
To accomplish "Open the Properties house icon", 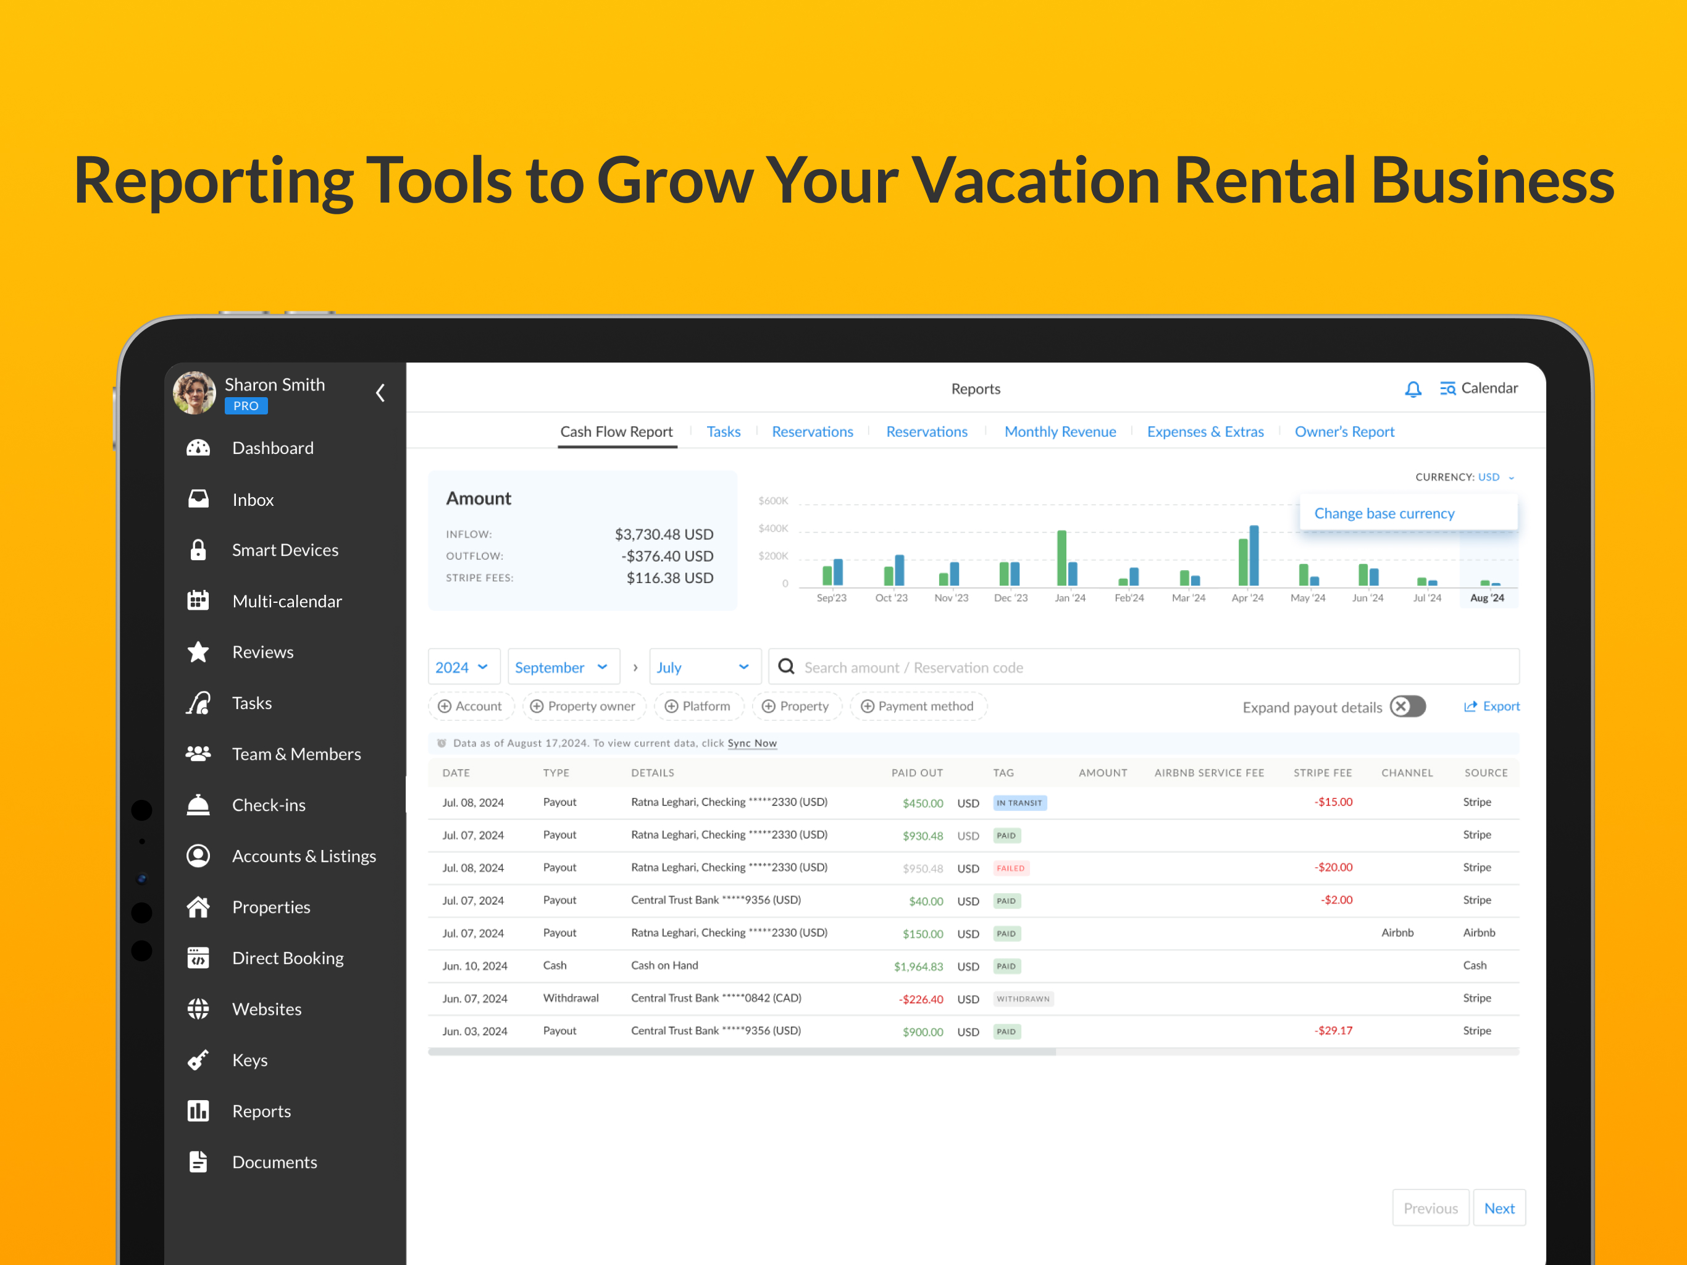I will [198, 907].
